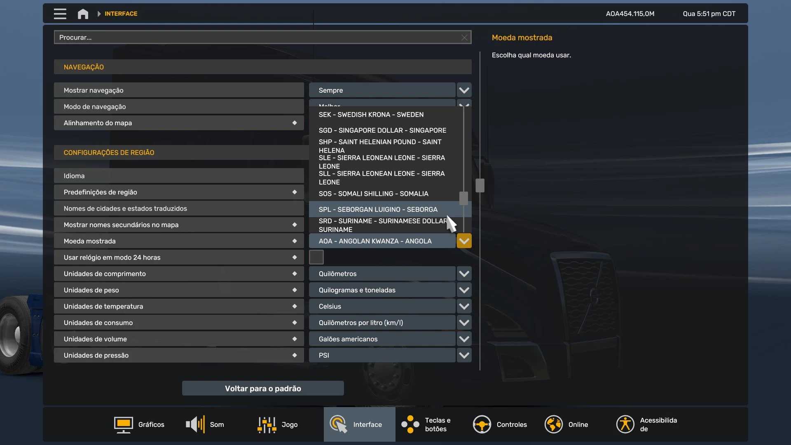The height and width of the screenshot is (445, 791).
Task: Open Online globe settings icon
Action: 553,424
